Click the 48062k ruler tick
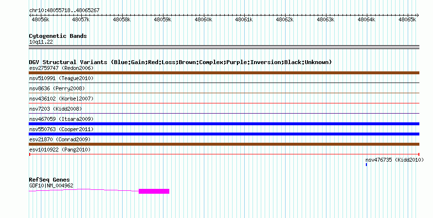This screenshot has width=433, height=218. pos(285,19)
